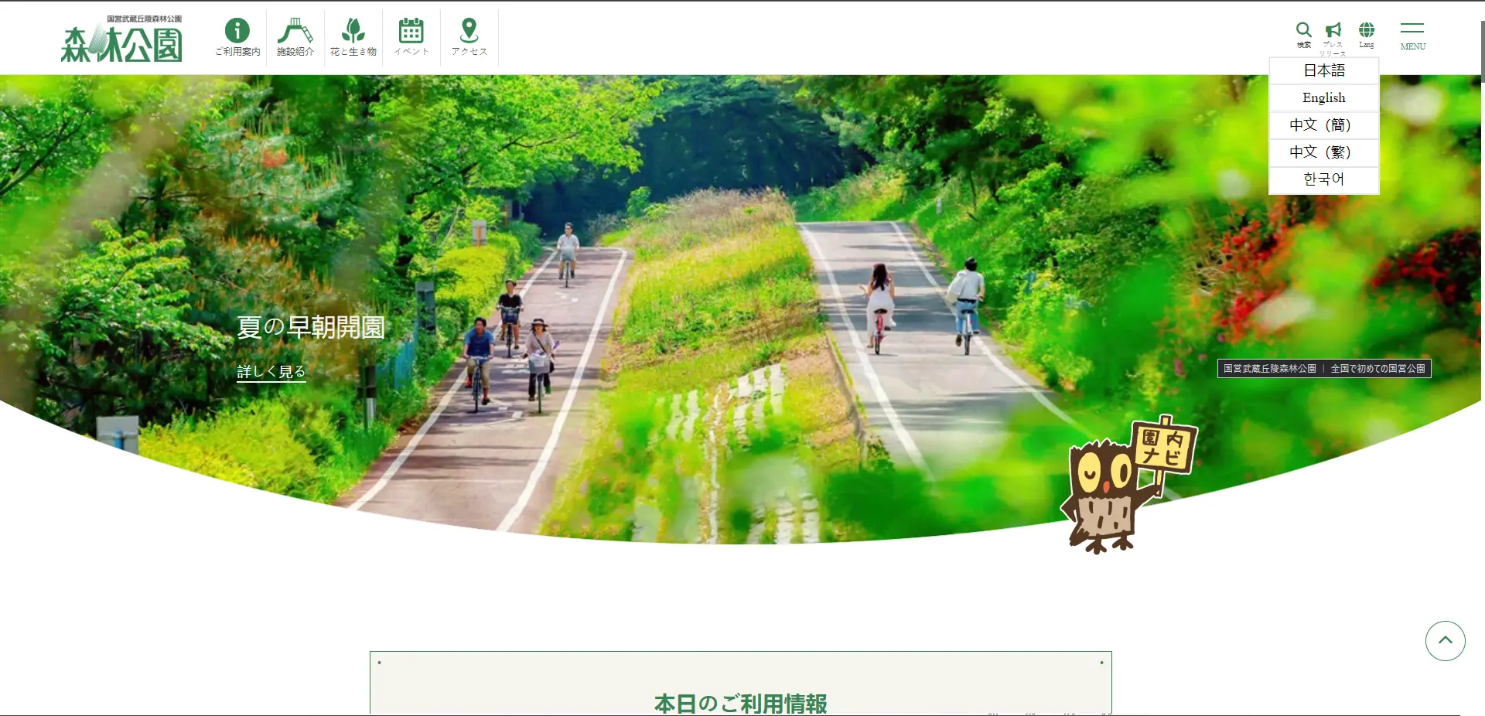Choose 中文 (繁) traditional Chinese
This screenshot has height=716, width=1485.
pyautogui.click(x=1324, y=152)
